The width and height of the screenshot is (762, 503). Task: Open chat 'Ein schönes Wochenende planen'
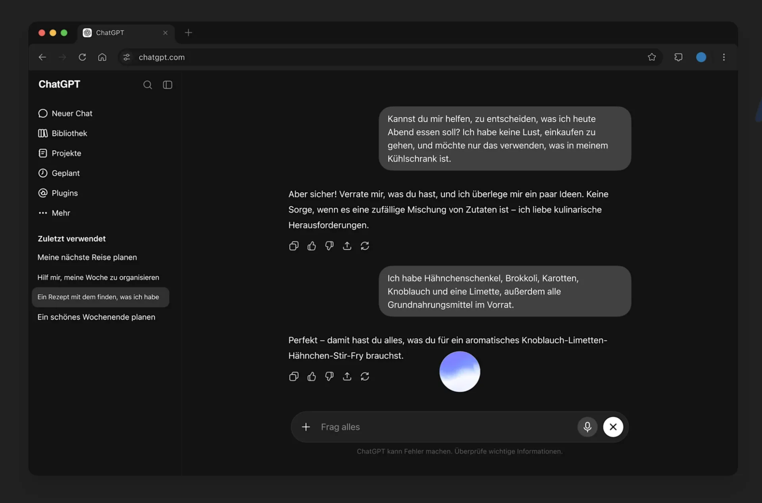click(x=96, y=317)
